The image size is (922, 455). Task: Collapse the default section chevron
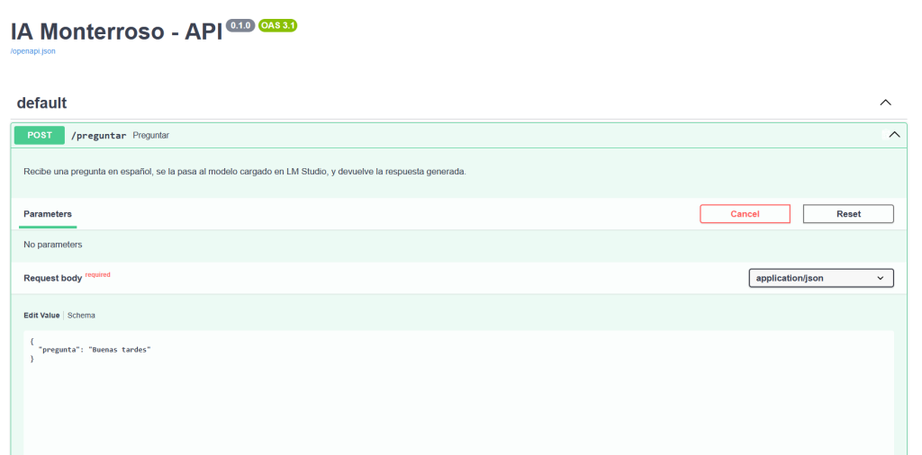click(x=885, y=103)
